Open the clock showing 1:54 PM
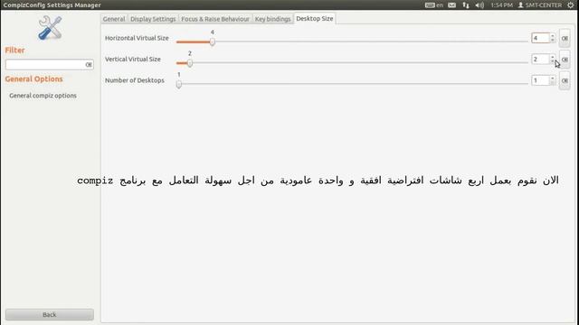This screenshot has height=325, width=579. pos(501,5)
